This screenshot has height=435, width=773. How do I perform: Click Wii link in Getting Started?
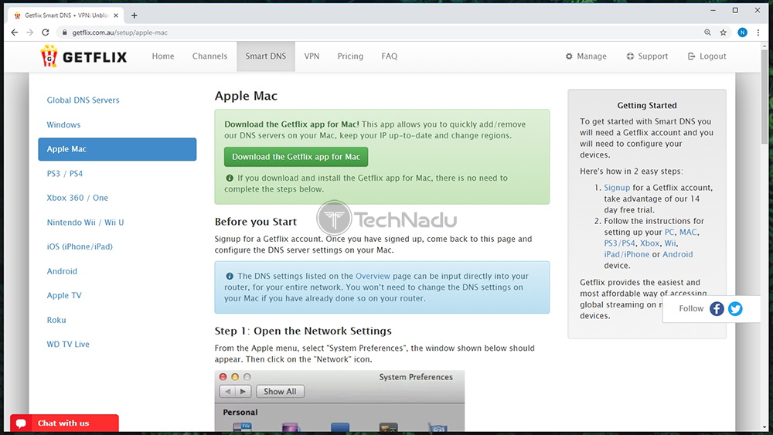pos(670,243)
